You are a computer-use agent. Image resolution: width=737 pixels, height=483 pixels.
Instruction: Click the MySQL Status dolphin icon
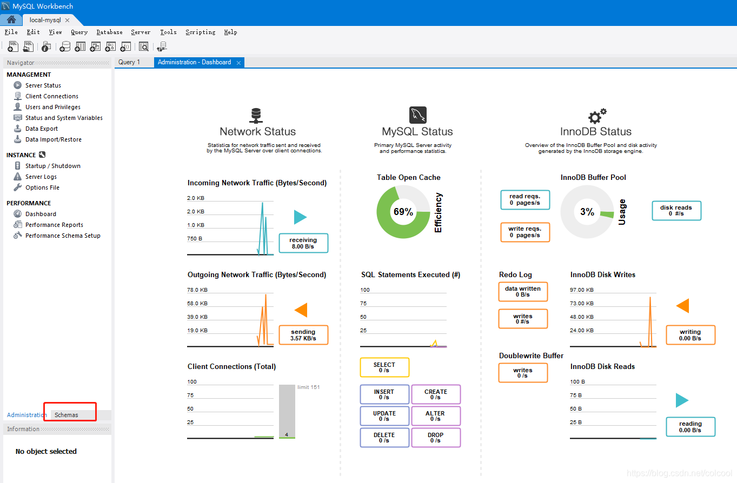(x=418, y=115)
